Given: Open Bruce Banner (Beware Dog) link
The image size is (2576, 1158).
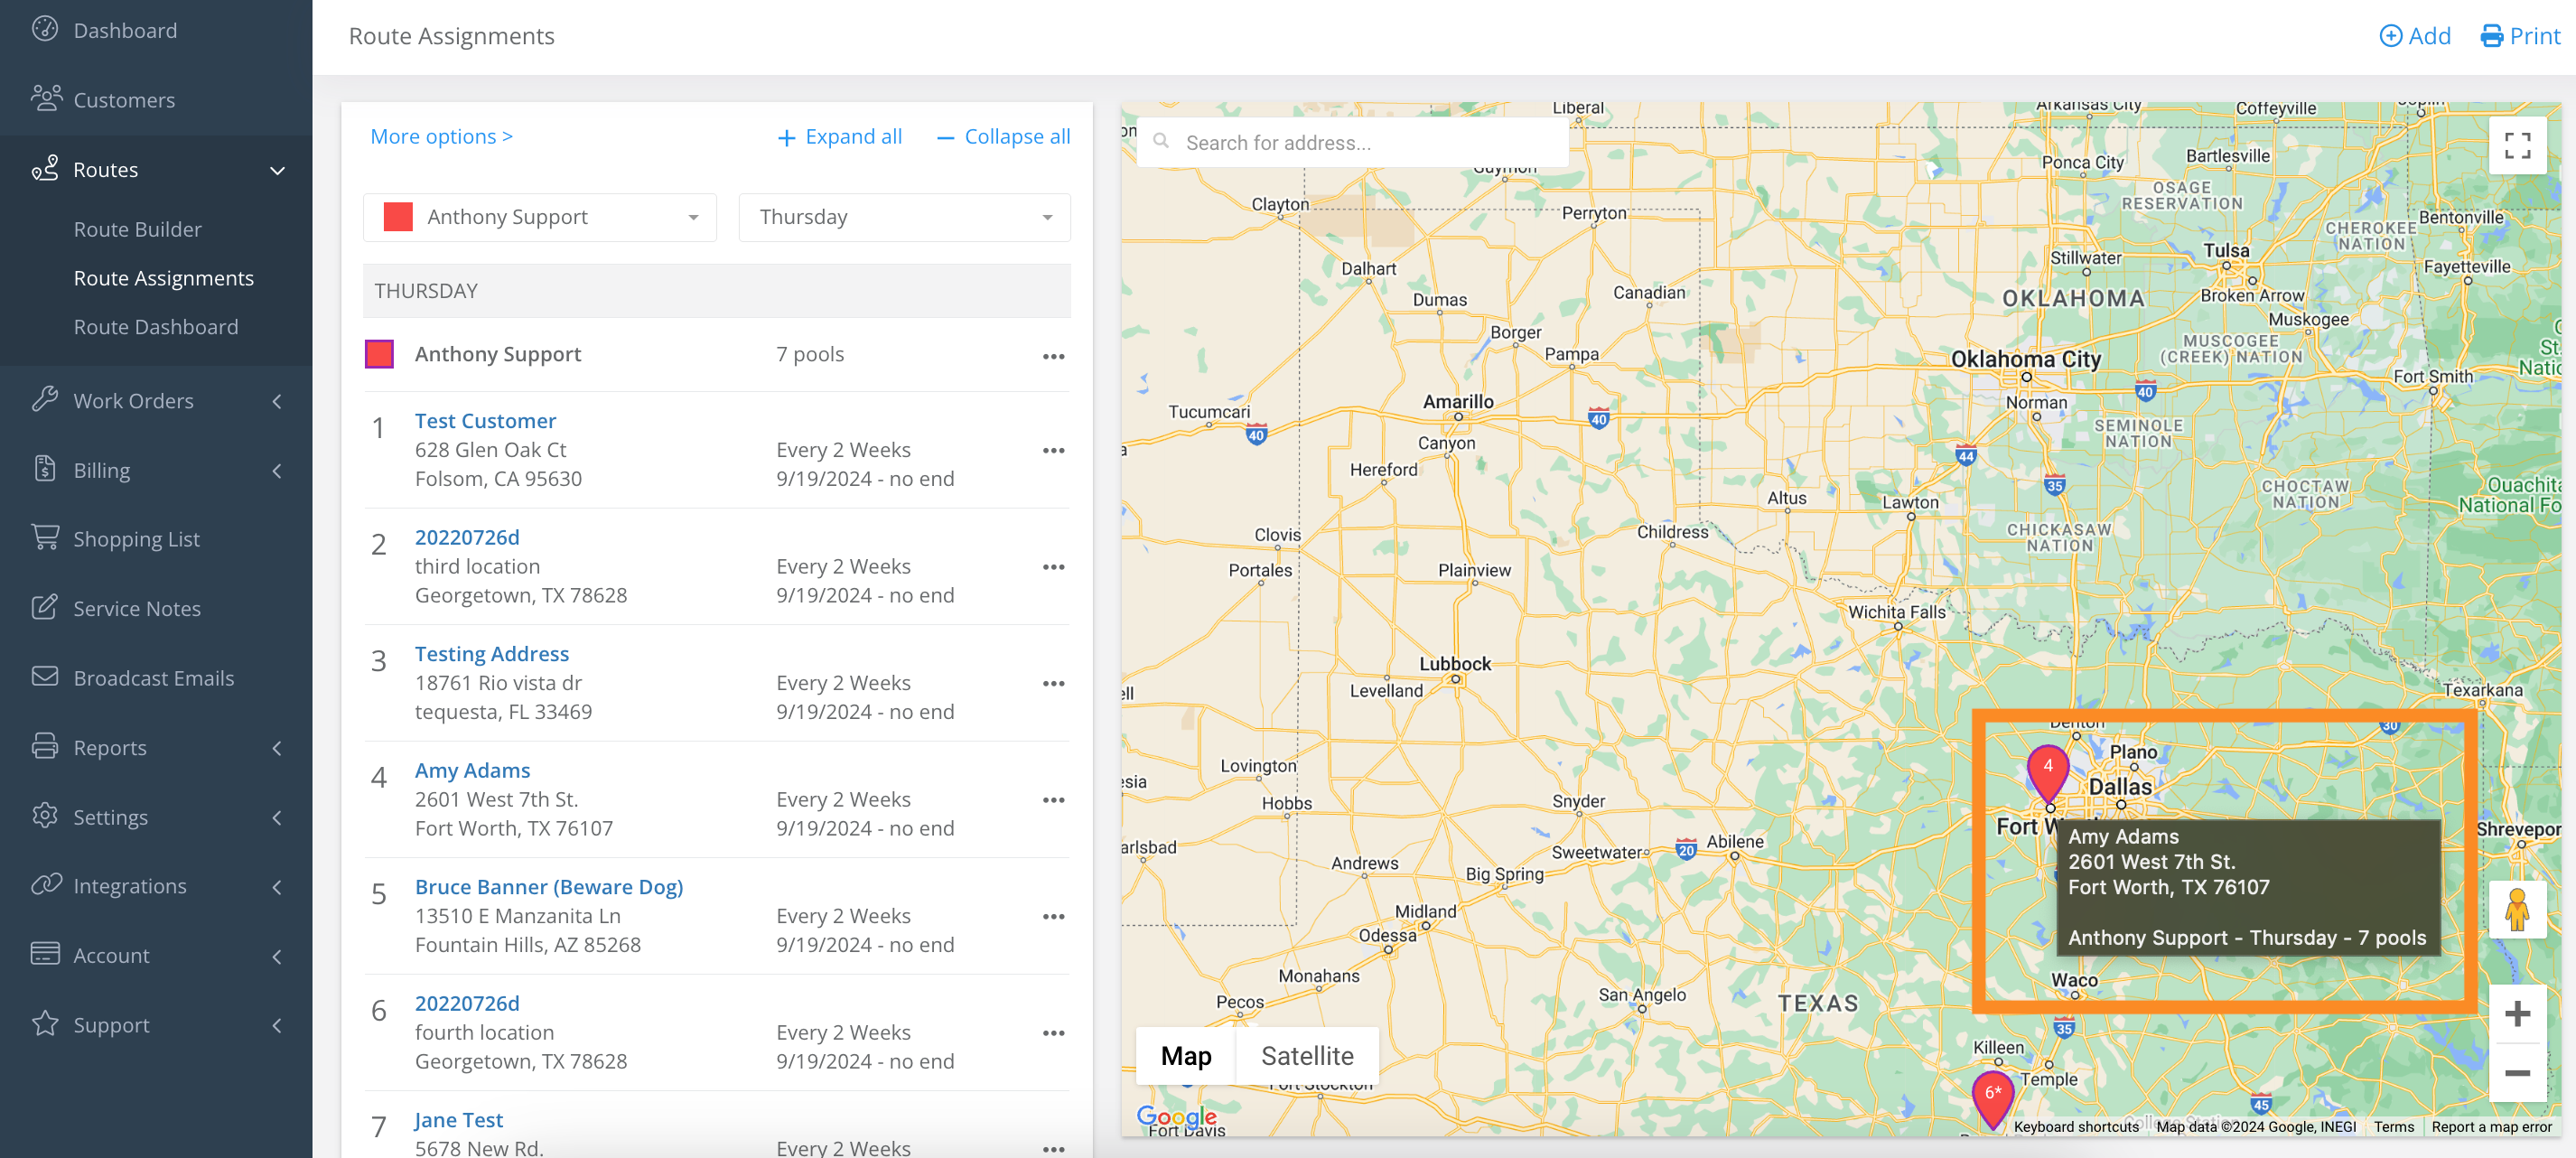Looking at the screenshot, I should (549, 887).
